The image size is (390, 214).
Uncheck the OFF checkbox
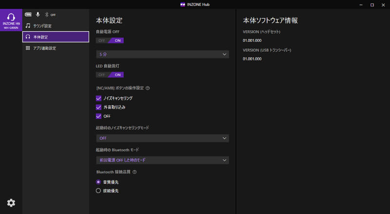coord(98,116)
